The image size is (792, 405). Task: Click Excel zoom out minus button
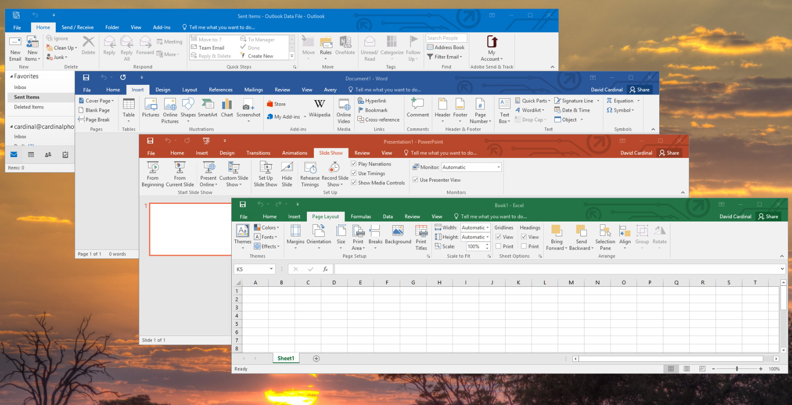[x=714, y=369]
